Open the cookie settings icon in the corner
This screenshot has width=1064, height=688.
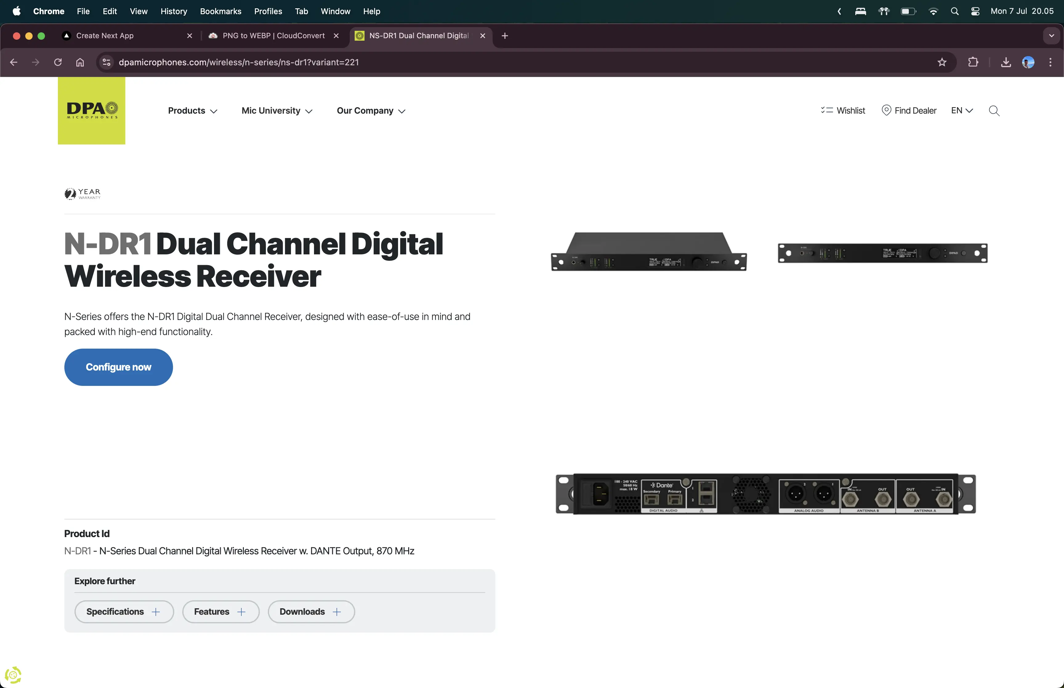tap(13, 674)
